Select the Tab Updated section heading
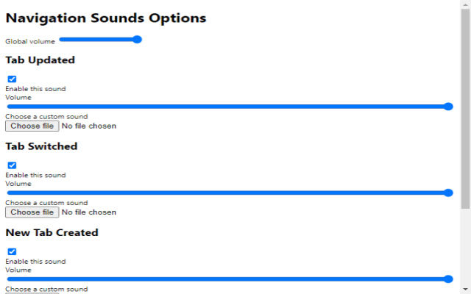The height and width of the screenshot is (294, 471). 40,60
